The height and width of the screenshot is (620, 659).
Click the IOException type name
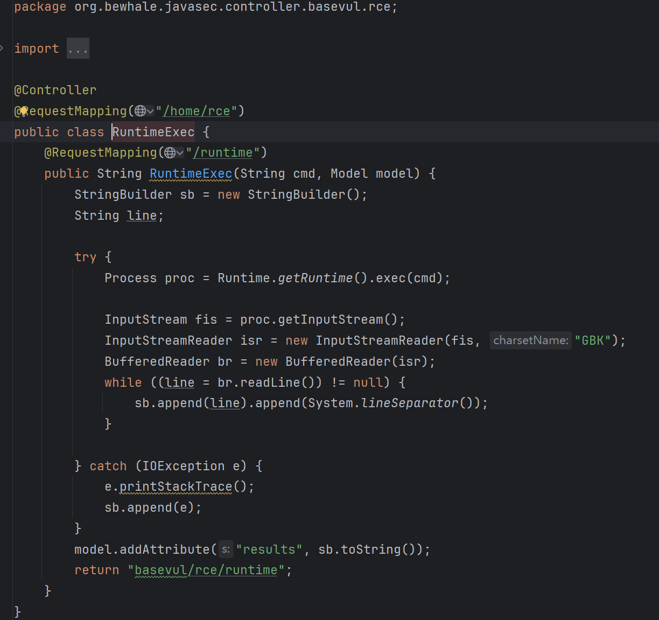click(184, 466)
